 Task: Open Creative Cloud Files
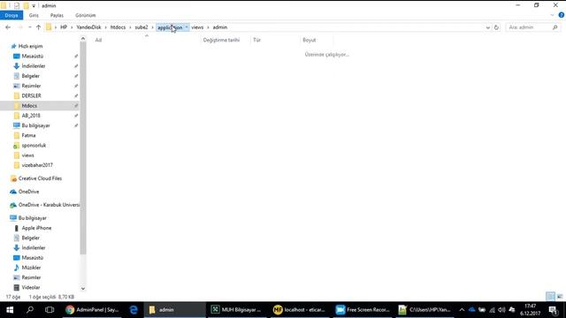coord(40,178)
